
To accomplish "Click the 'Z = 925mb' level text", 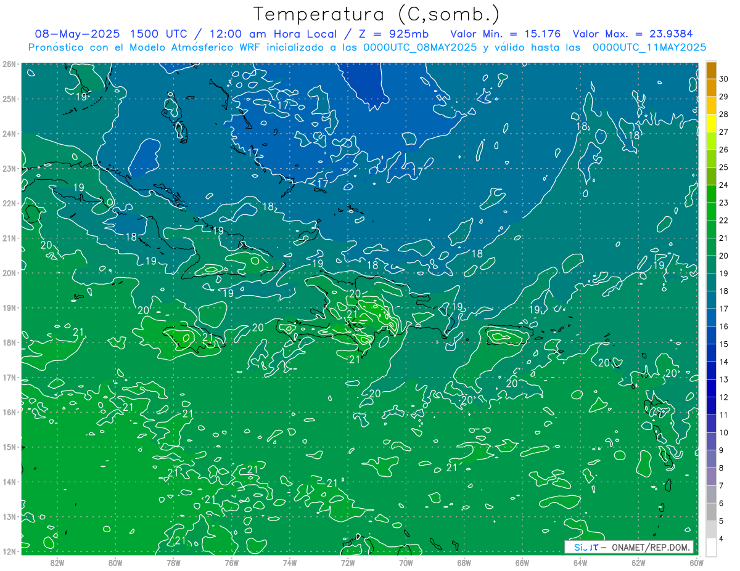I will (x=395, y=34).
